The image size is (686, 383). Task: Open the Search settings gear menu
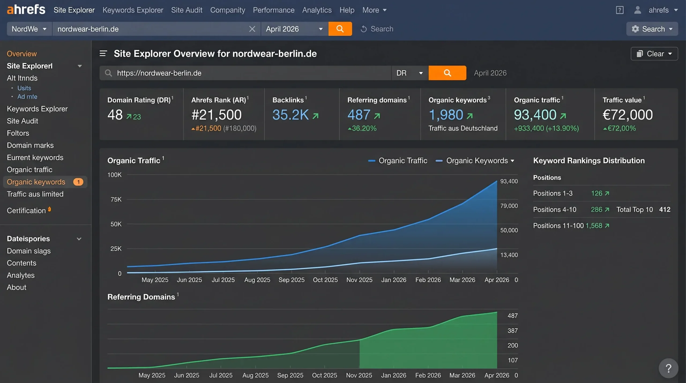(x=652, y=29)
